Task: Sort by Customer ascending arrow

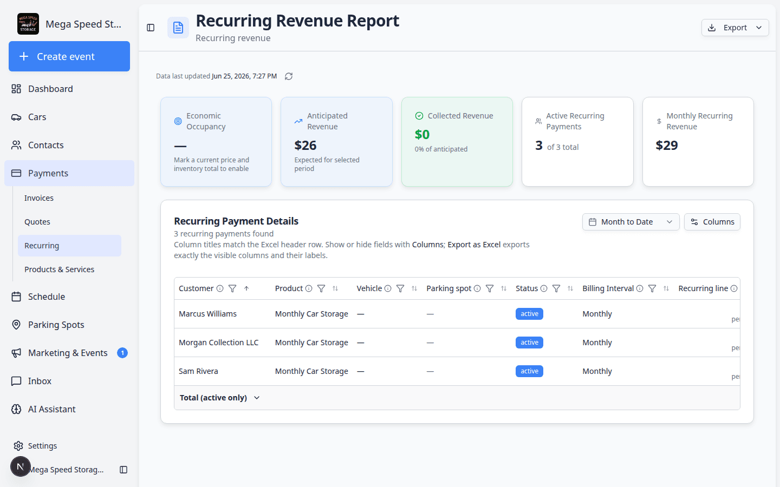Action: pyautogui.click(x=246, y=288)
